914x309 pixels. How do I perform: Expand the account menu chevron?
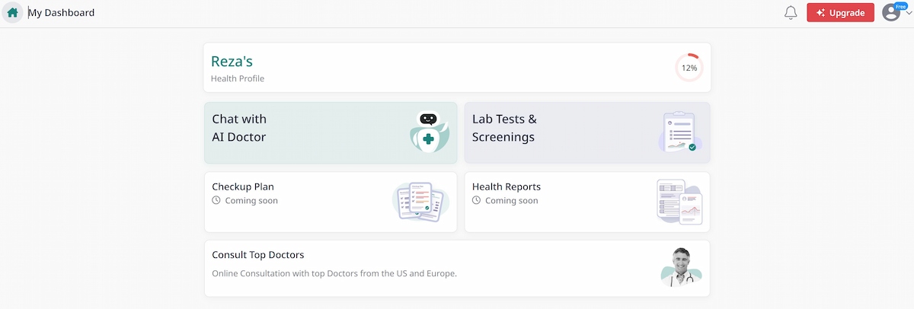(908, 14)
